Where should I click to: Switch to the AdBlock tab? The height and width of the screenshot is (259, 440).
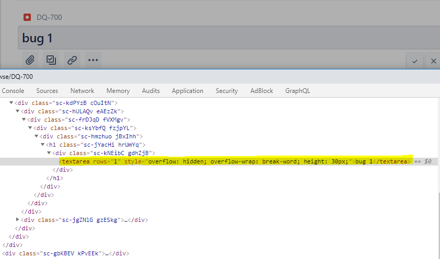(x=262, y=91)
